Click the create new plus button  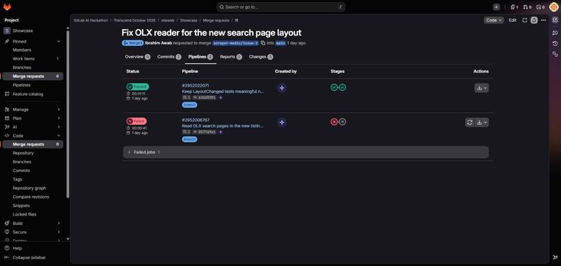(x=496, y=7)
